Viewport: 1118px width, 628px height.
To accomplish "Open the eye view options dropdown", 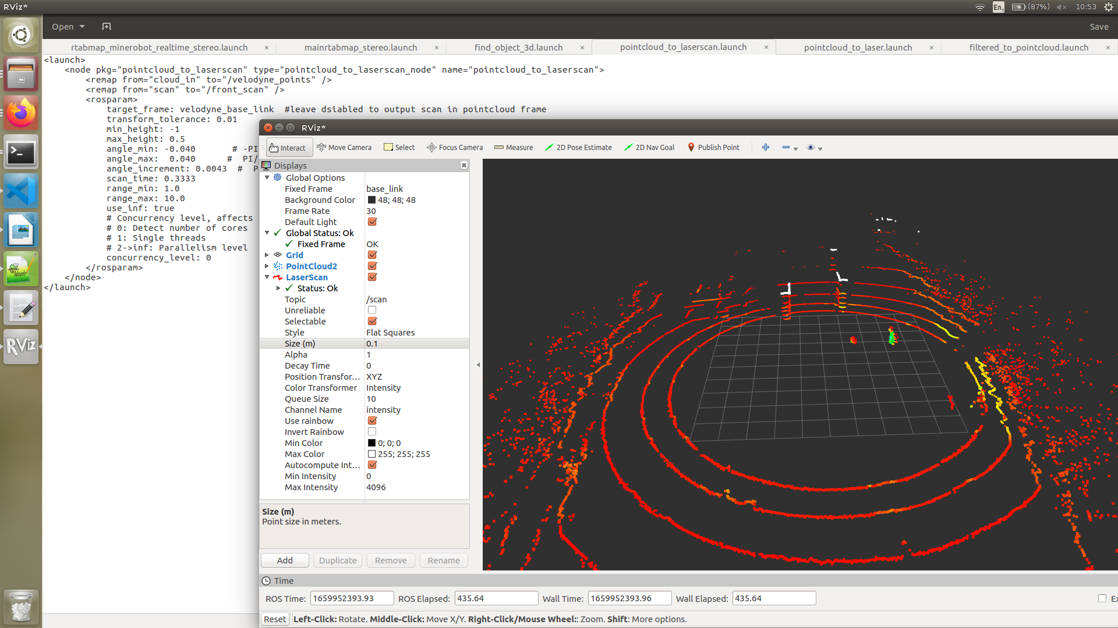I will tap(814, 148).
